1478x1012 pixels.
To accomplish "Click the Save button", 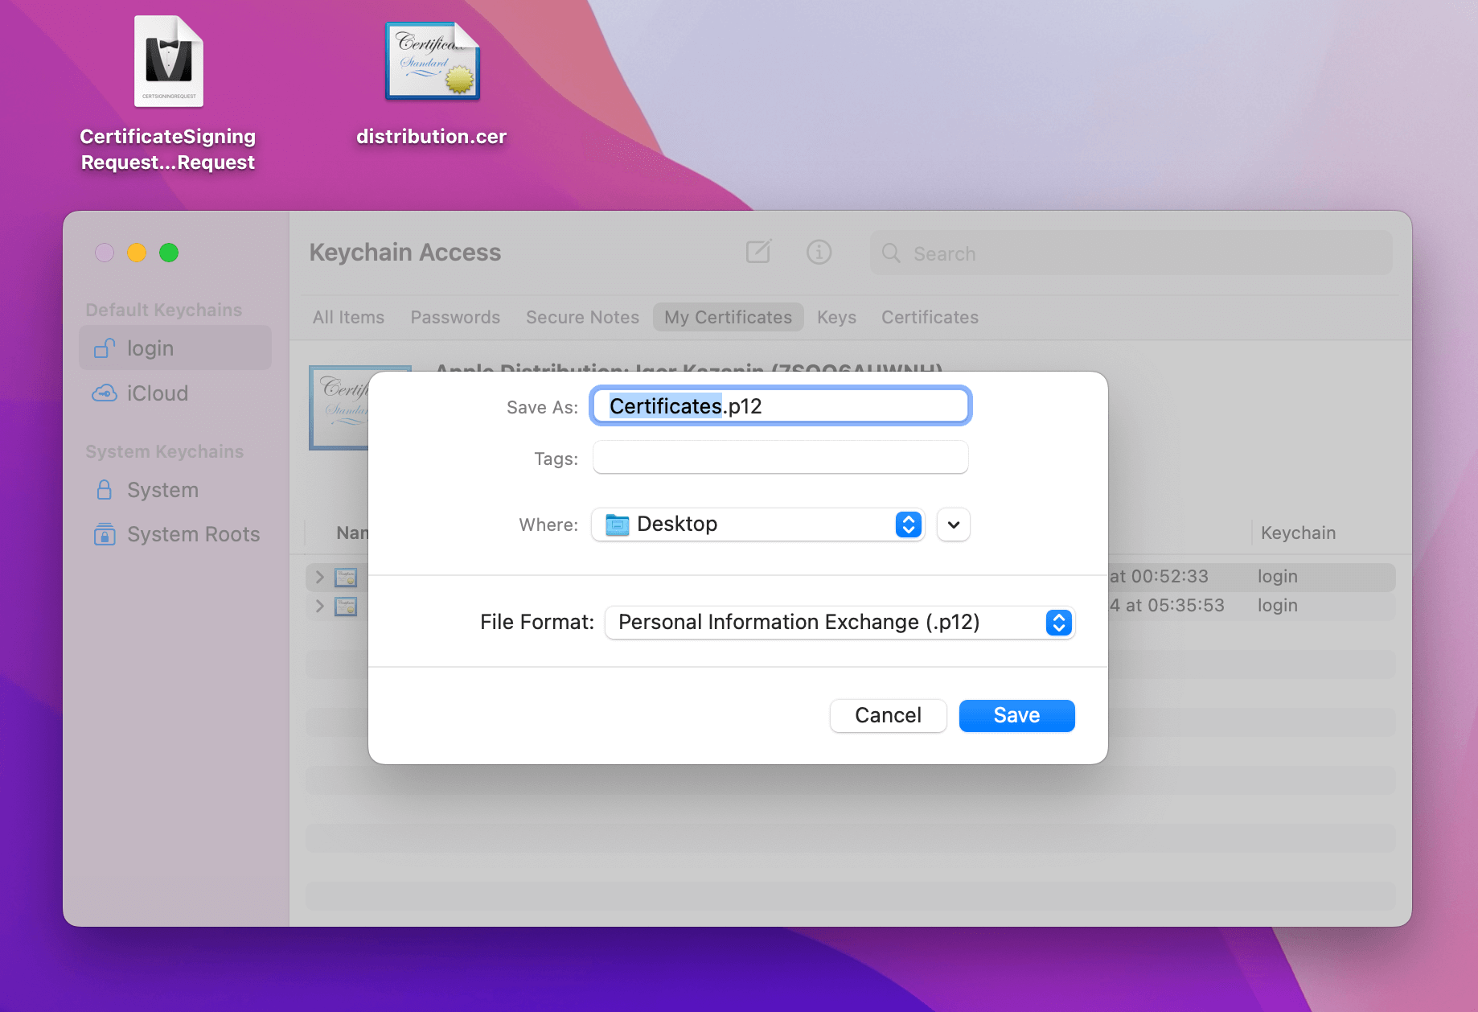I will (x=1016, y=715).
